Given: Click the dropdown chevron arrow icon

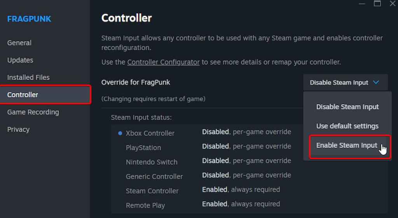Looking at the screenshot, I should 376,82.
